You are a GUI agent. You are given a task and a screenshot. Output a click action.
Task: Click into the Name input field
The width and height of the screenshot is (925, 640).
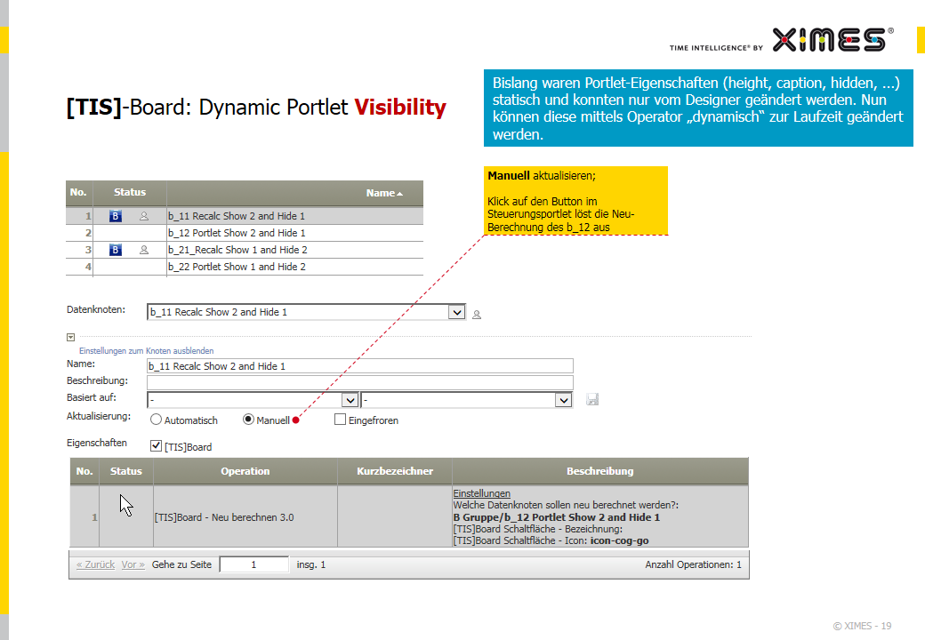click(360, 366)
